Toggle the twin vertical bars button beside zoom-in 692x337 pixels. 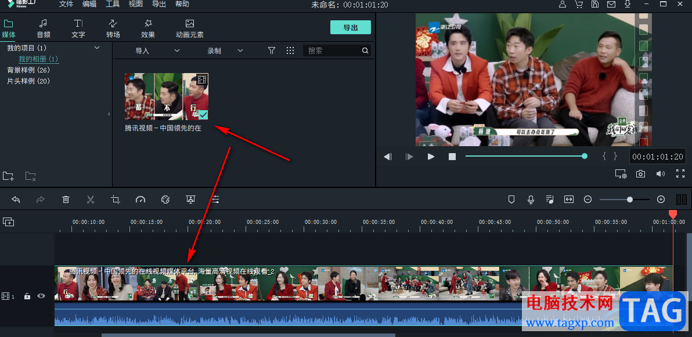(x=682, y=200)
